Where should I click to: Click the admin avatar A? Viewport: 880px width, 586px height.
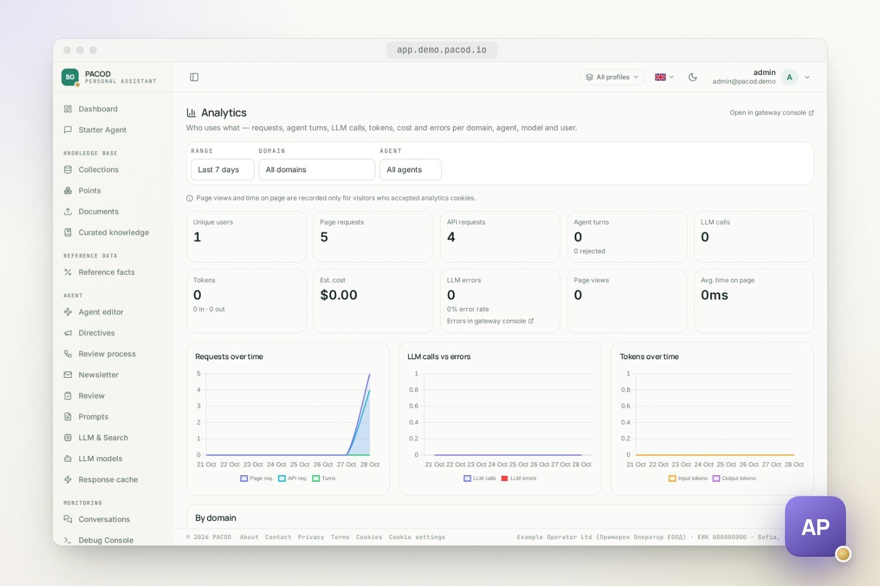(790, 77)
